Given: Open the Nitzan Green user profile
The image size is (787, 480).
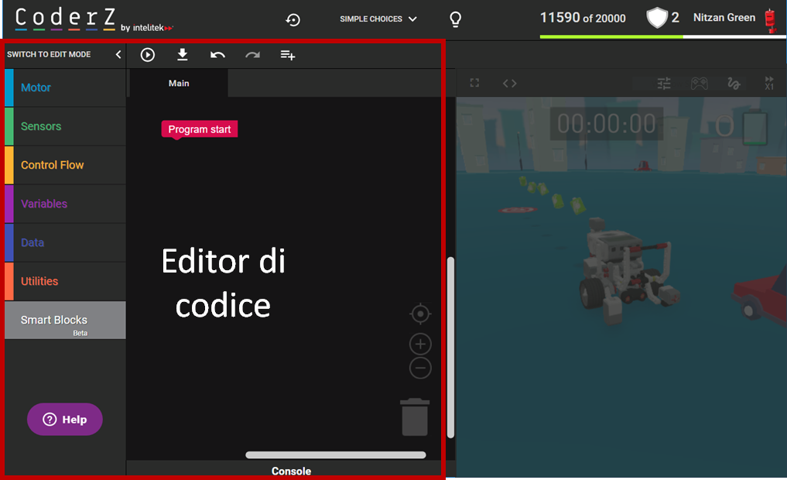Looking at the screenshot, I should tap(724, 18).
